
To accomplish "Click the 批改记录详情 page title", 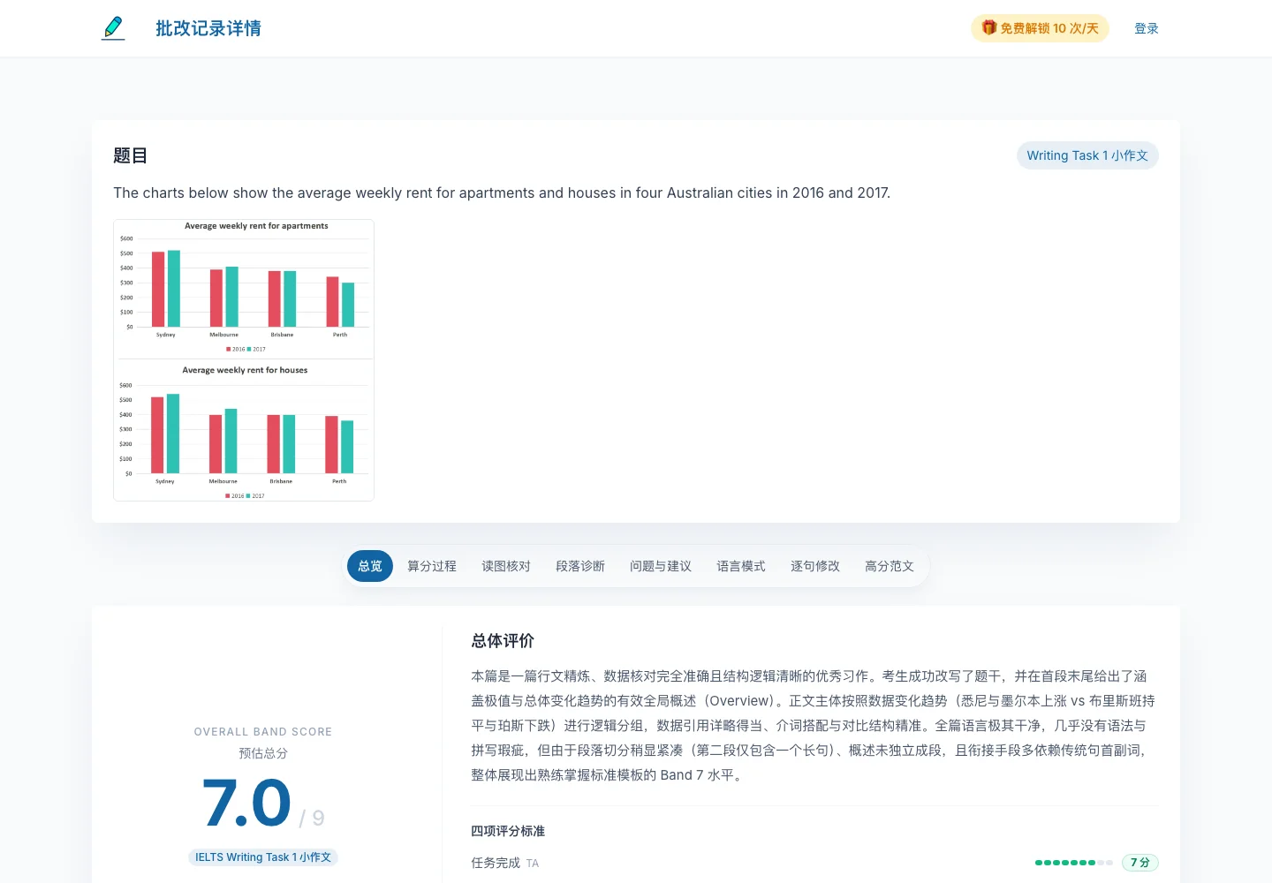I will click(x=208, y=28).
